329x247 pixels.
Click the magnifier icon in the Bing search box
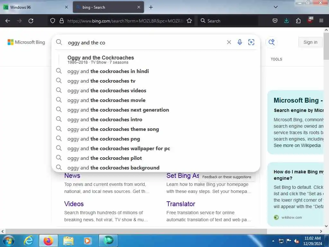(x=59, y=42)
